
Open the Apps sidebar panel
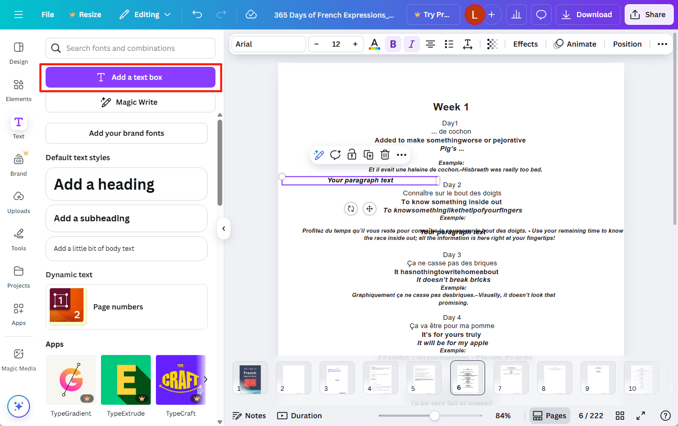pos(19,314)
